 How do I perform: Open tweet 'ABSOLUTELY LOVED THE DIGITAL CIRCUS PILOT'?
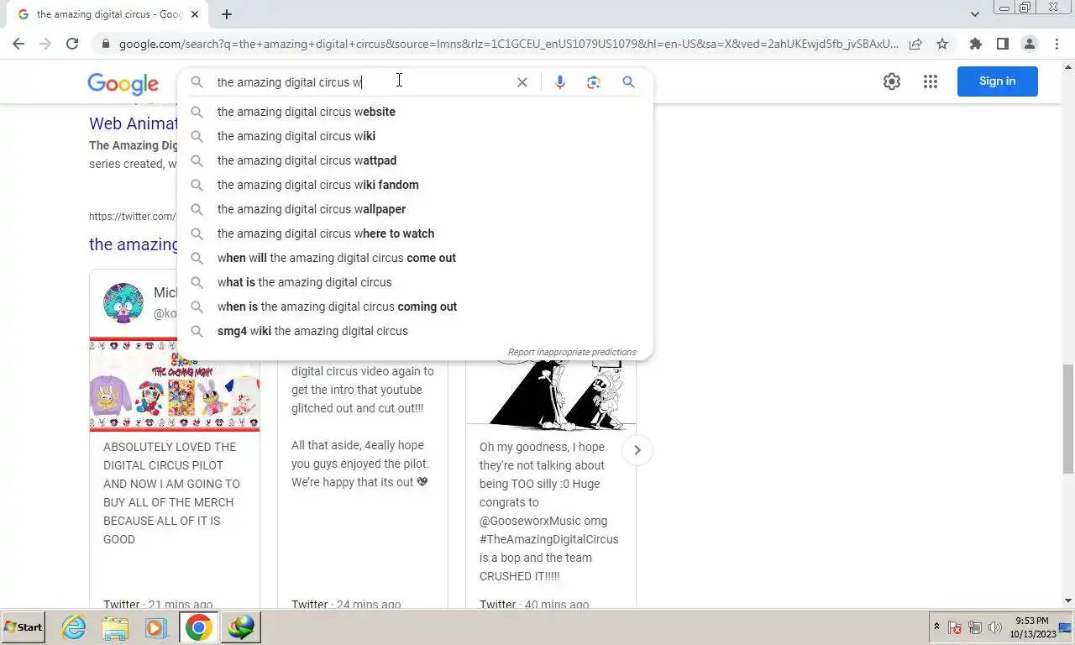[x=171, y=493]
